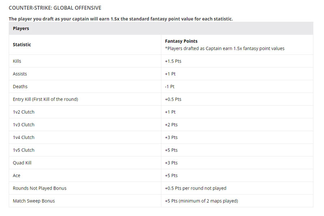
Task: Click the COUNTER-STRIKE: GLOBAL OFFENSIVE heading
Action: pos(55,8)
